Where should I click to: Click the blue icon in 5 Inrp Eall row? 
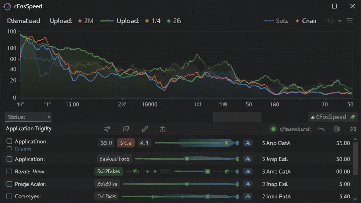coord(248,159)
